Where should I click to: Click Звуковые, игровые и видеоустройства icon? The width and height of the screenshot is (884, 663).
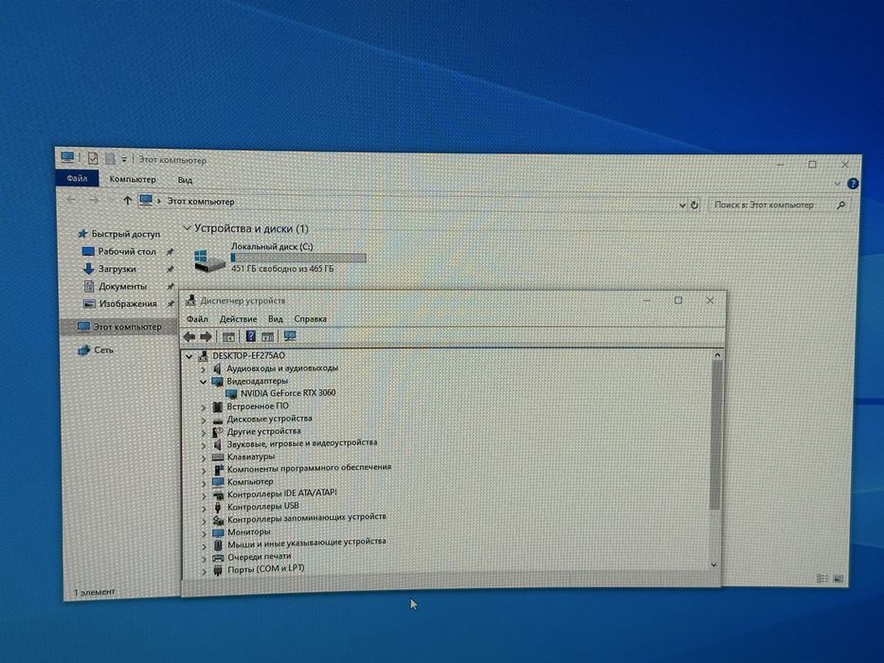(218, 444)
